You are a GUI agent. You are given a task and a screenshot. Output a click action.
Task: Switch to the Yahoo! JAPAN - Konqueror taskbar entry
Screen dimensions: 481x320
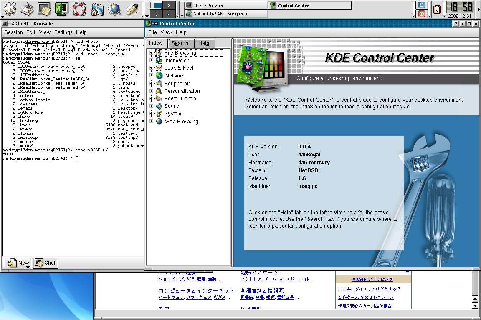226,14
